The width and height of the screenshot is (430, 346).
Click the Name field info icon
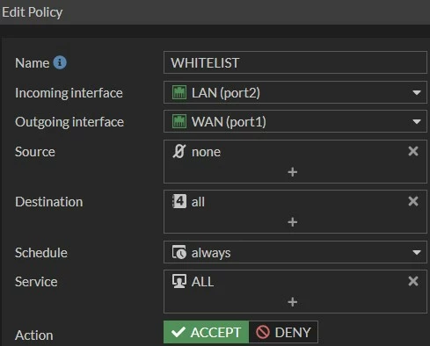pos(60,62)
